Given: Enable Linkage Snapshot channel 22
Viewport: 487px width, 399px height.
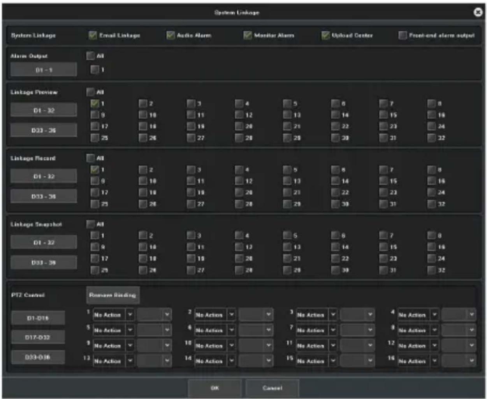Looking at the screenshot, I should pyautogui.click(x=336, y=258).
